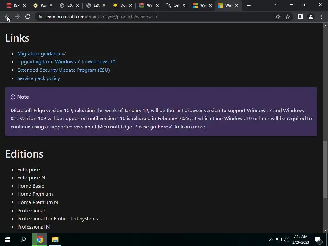Screen dimensions: 328x246
Task: Select the 'Enterprise N' list item
Action: click(x=31, y=177)
